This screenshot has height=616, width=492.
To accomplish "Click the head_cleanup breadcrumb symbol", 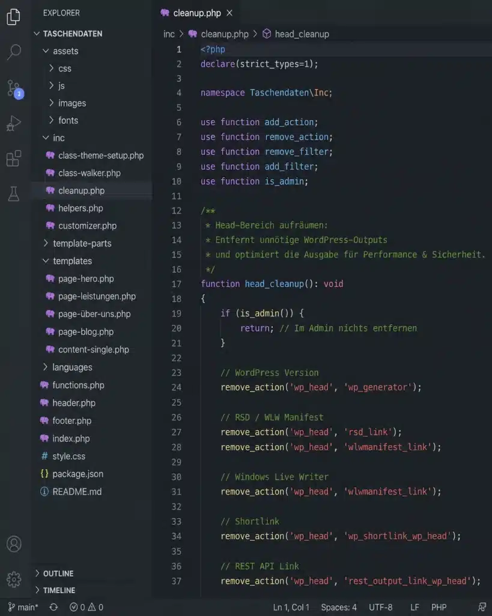I will pyautogui.click(x=296, y=34).
